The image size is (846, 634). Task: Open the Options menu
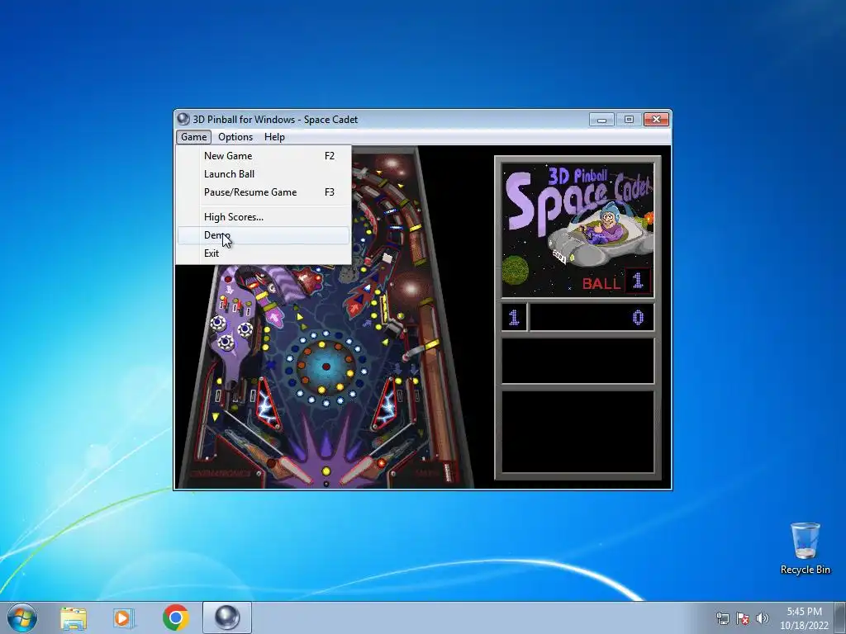coord(235,137)
